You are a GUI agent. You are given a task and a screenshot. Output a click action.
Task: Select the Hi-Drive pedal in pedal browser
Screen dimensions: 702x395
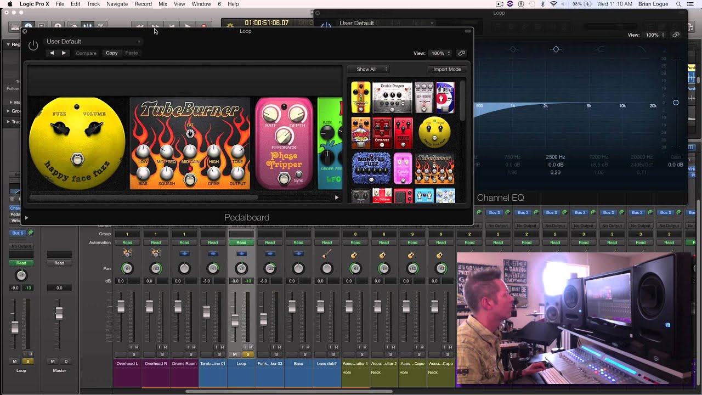(445, 98)
